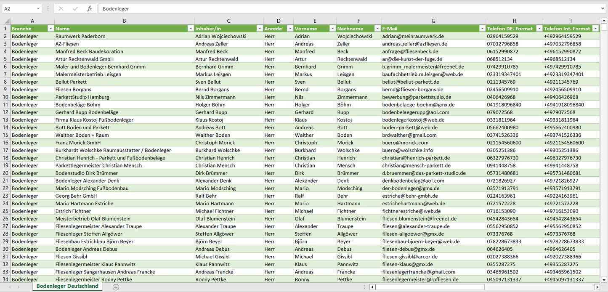Open the Branche column filter dropdown
The height and width of the screenshot is (292, 608).
pos(50,29)
